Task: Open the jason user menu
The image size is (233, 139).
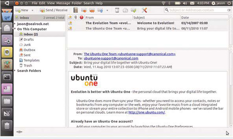Action: (218, 3)
